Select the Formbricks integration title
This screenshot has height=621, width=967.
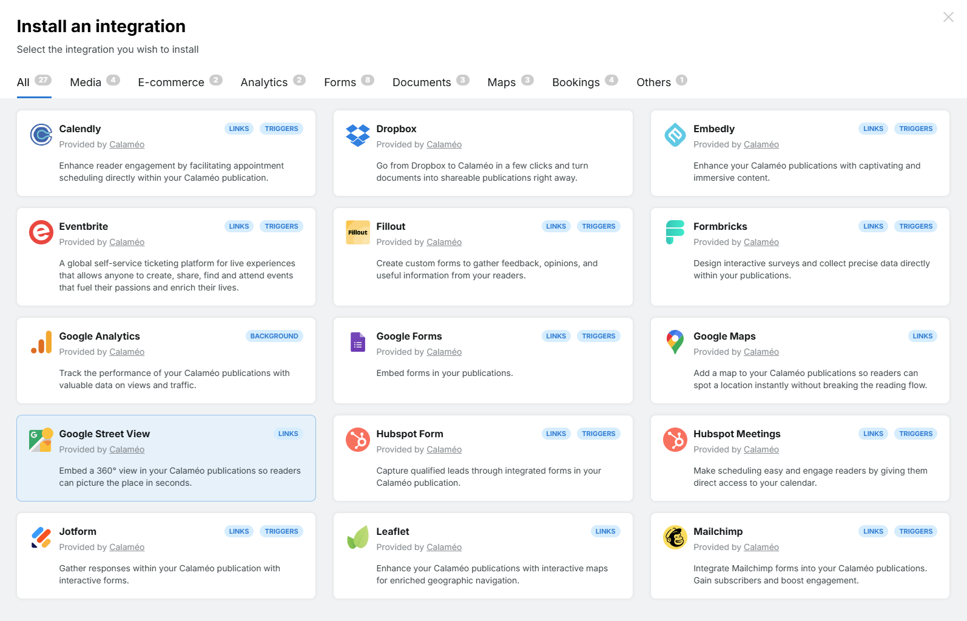[720, 226]
